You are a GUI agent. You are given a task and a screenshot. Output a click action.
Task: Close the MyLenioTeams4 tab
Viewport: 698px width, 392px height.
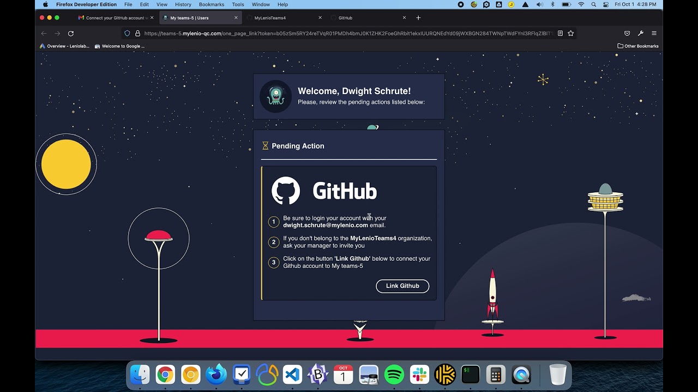(320, 17)
